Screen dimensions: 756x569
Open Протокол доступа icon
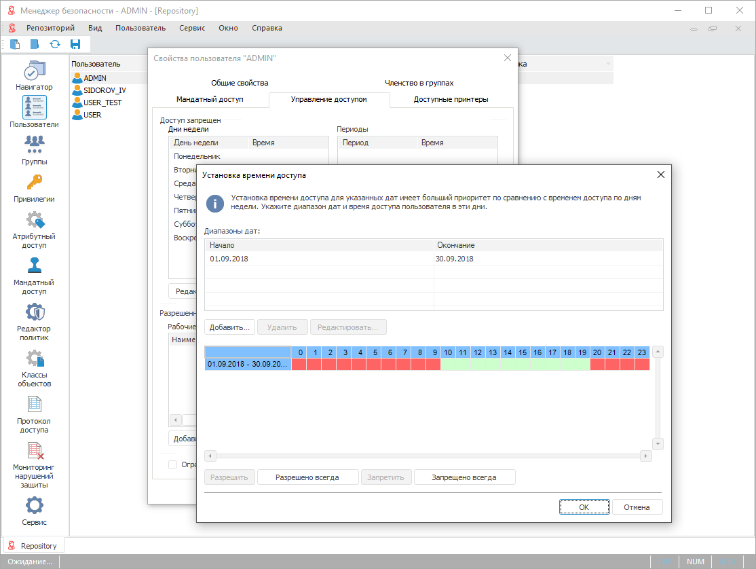pos(34,405)
